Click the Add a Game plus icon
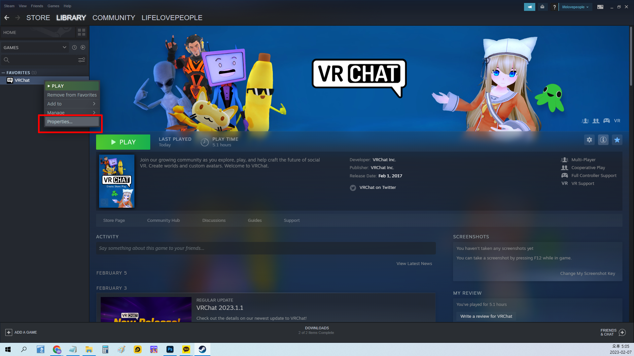This screenshot has width=634, height=356. pyautogui.click(x=9, y=332)
